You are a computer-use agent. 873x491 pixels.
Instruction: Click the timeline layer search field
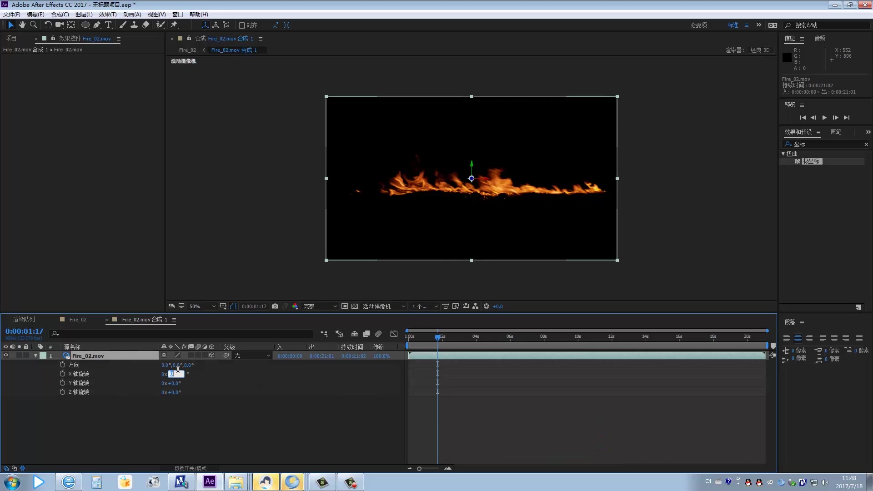point(181,334)
